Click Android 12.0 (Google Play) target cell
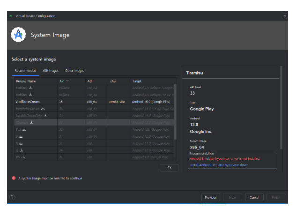Screen dimensions: 296x208 (151, 136)
